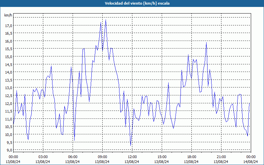The image size is (264, 165).
Task: Click the 15,5 y-axis value
Action: point(9,49)
